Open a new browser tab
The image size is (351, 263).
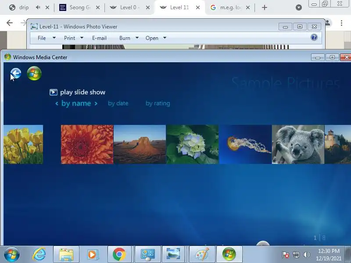coord(265,7)
